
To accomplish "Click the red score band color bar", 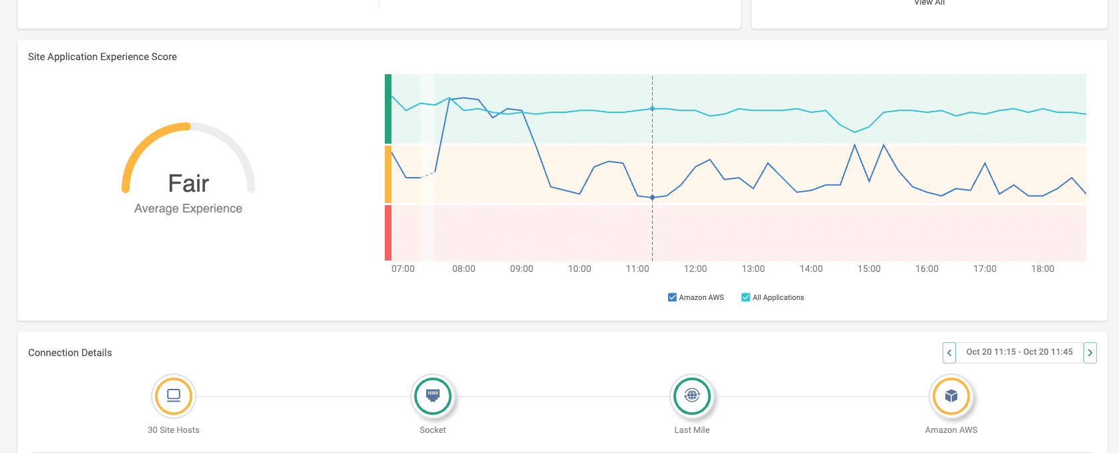I will [x=388, y=233].
